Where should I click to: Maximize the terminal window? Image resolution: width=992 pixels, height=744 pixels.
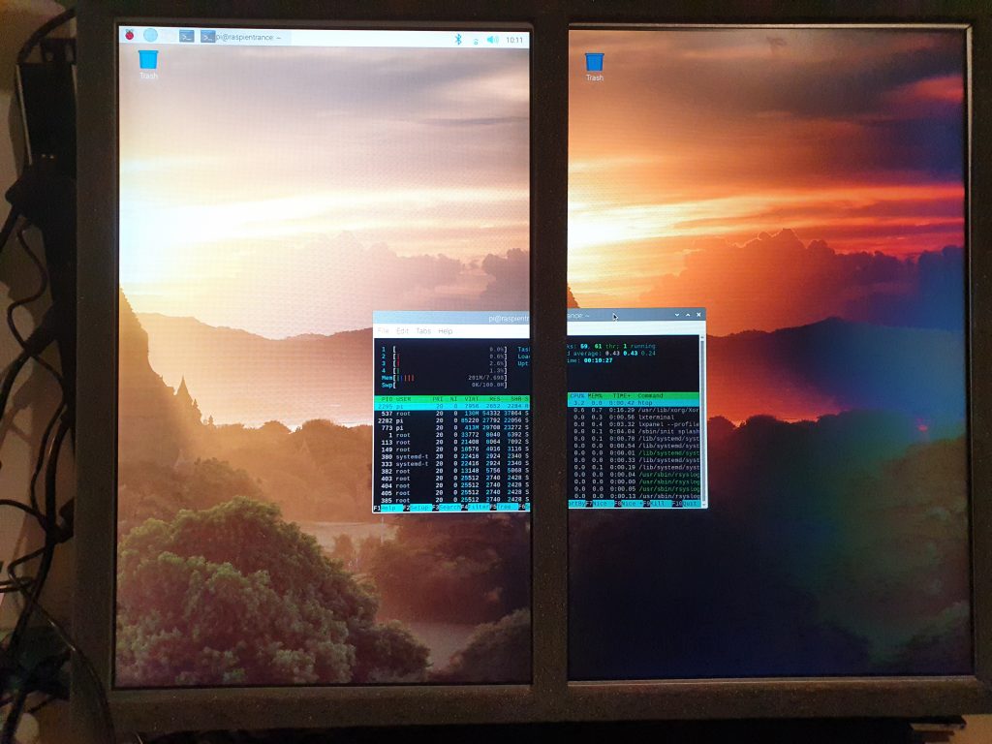[688, 315]
